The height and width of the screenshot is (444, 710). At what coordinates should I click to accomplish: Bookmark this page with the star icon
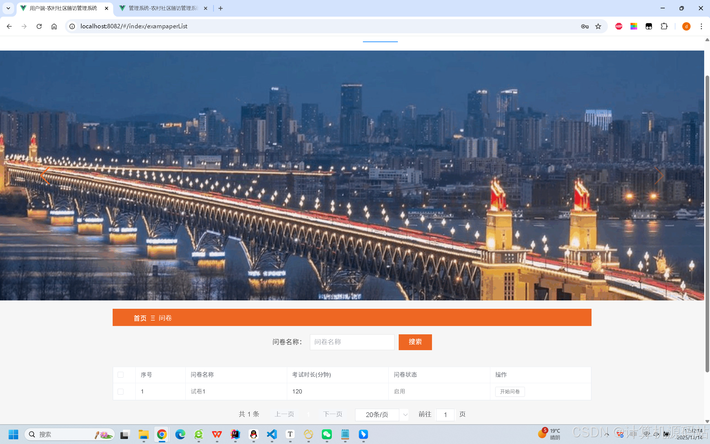(598, 26)
